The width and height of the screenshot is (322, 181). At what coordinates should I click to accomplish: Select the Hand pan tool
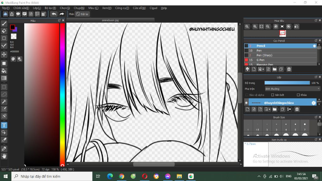4,156
